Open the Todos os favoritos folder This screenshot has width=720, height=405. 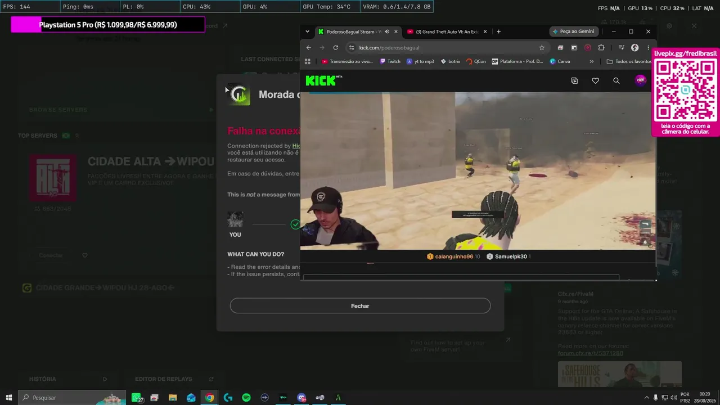click(629, 61)
